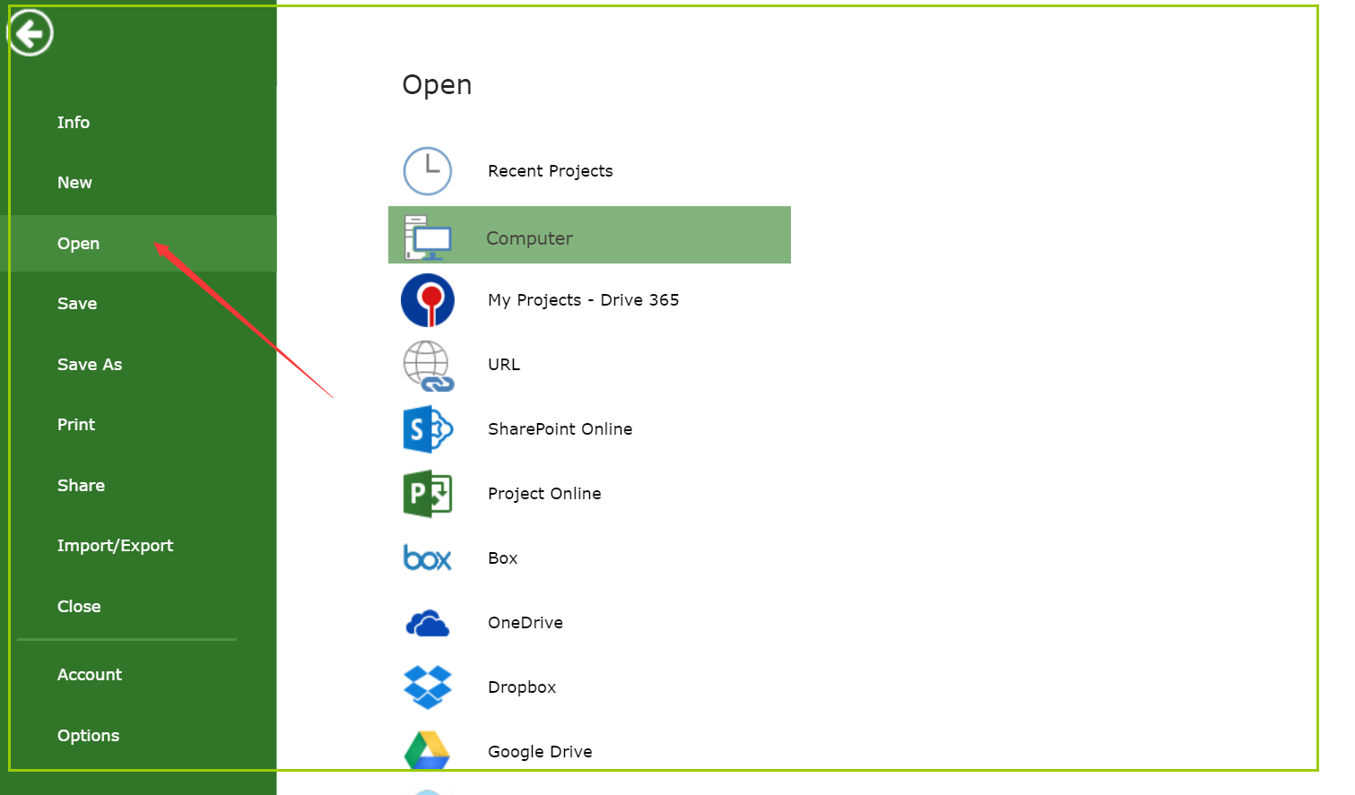Screen dimensions: 1355x795
Task: Select the SharePoint Online label
Action: [560, 429]
